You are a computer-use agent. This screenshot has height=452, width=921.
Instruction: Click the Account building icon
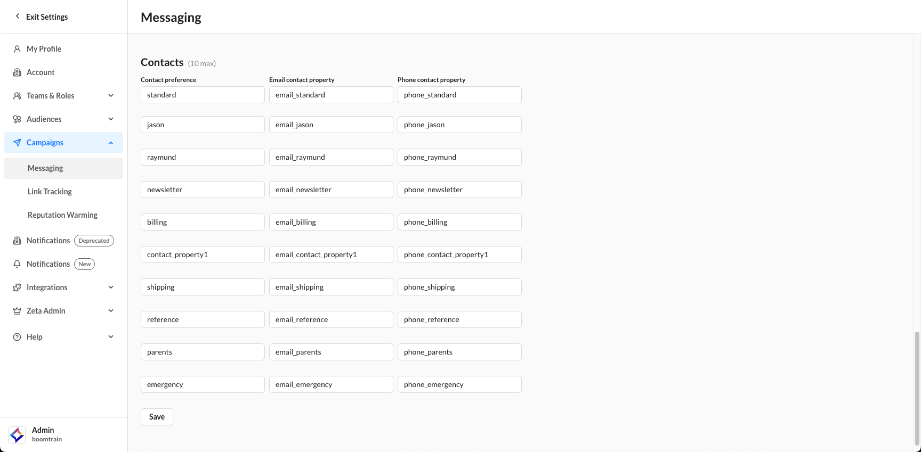pyautogui.click(x=17, y=72)
